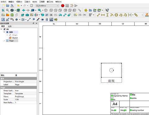
Task: Edit the green Title field
Action: tap(133, 94)
